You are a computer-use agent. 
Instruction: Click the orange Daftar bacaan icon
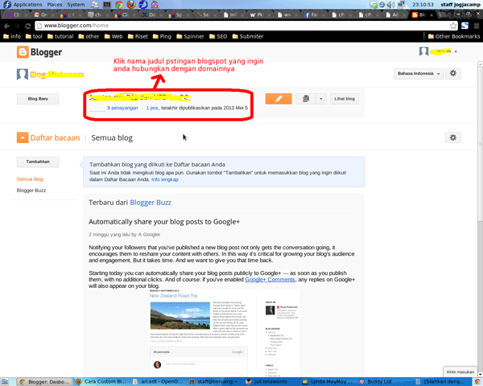[x=23, y=138]
